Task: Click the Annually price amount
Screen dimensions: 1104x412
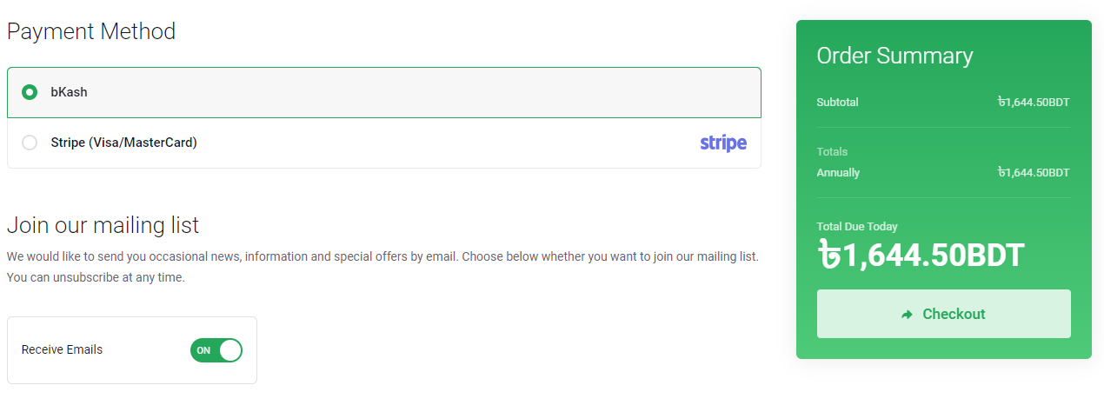Action: coord(1034,173)
